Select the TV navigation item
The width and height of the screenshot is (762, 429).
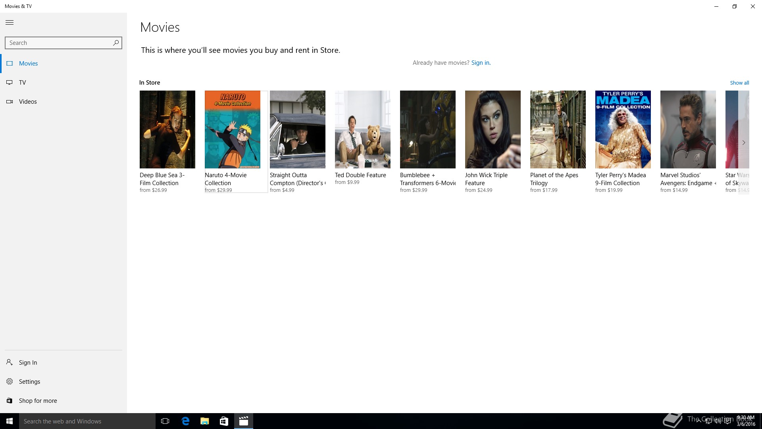point(22,83)
